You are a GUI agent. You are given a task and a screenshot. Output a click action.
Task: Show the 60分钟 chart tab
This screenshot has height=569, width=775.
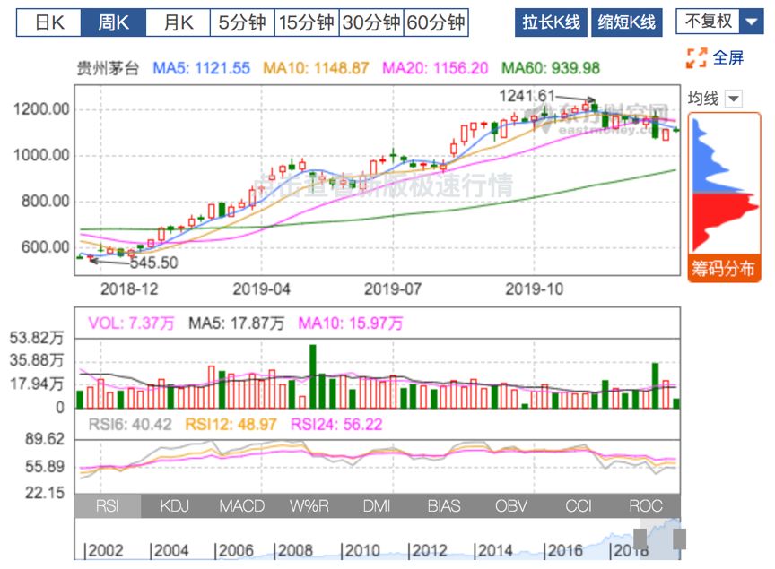coord(436,22)
